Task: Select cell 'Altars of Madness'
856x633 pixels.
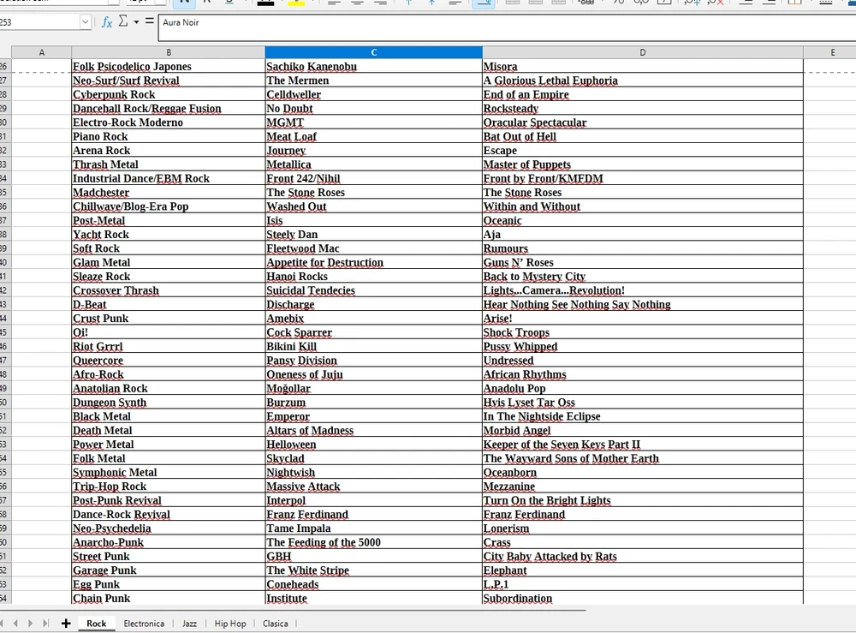Action: click(x=373, y=430)
